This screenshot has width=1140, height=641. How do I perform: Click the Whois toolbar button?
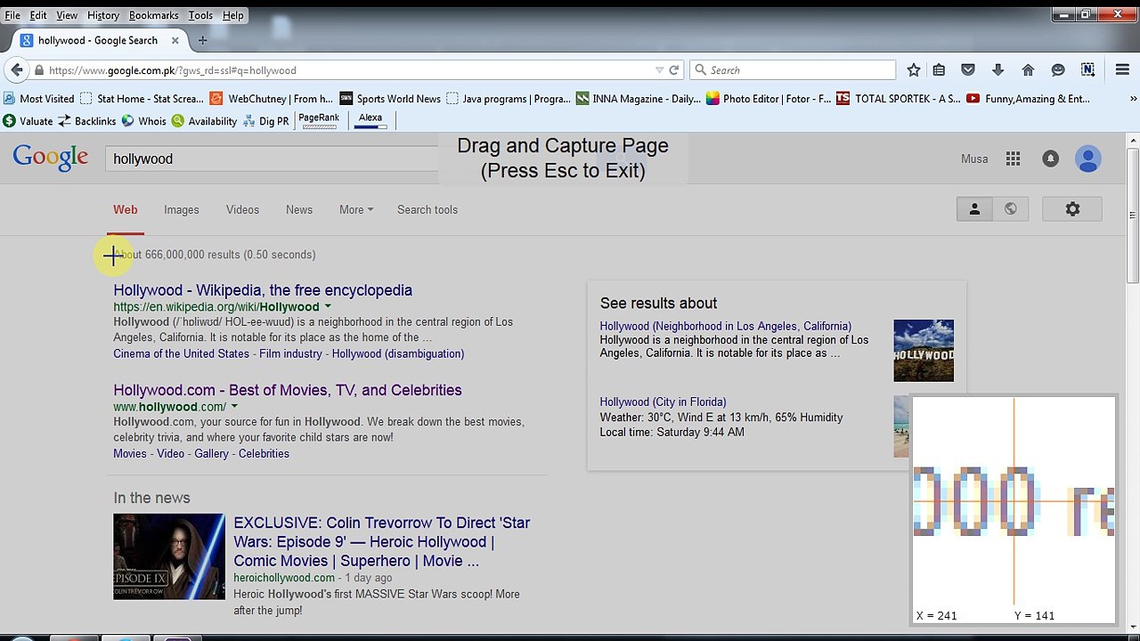tap(144, 121)
